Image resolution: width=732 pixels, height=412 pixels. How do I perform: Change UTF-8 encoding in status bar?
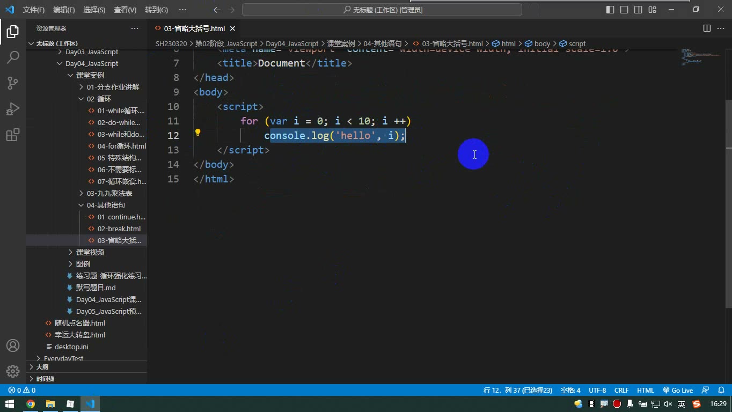click(x=597, y=390)
